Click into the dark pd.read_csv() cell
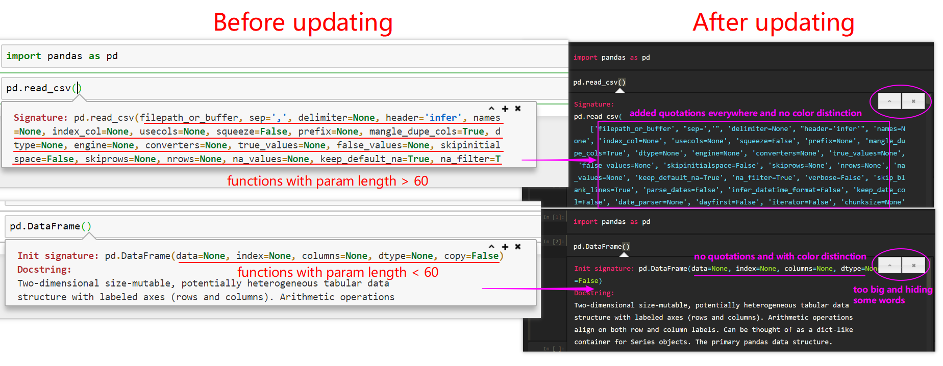The height and width of the screenshot is (366, 943). point(751,82)
